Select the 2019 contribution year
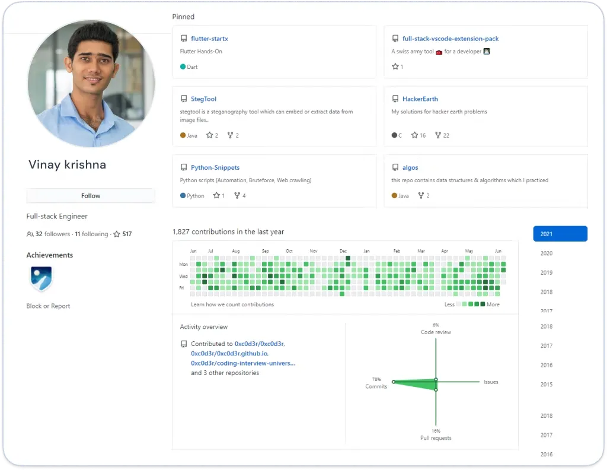 [x=546, y=272]
